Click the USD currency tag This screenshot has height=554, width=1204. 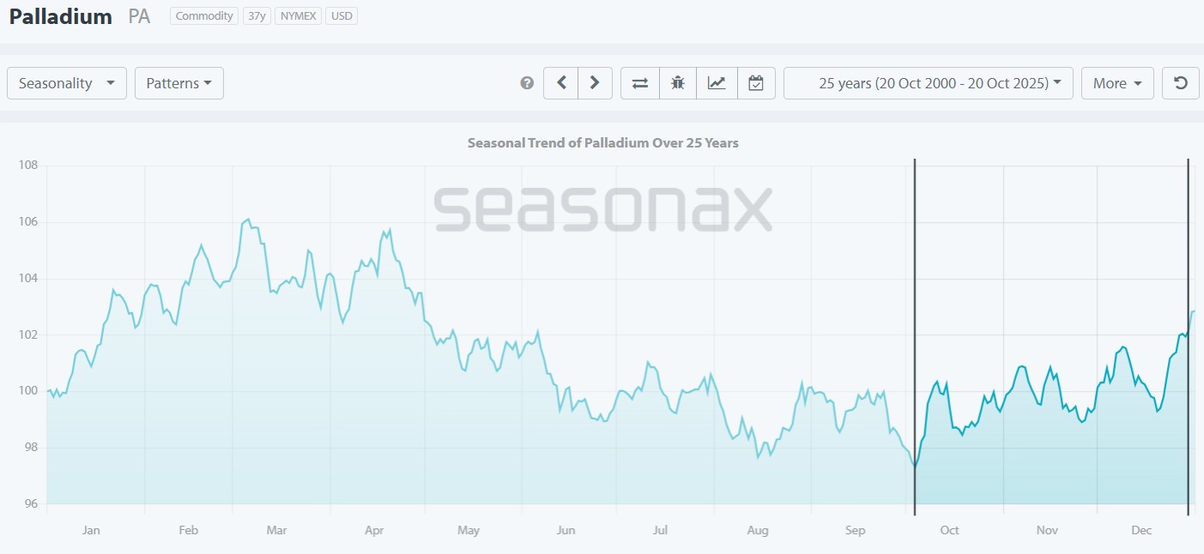coord(342,16)
